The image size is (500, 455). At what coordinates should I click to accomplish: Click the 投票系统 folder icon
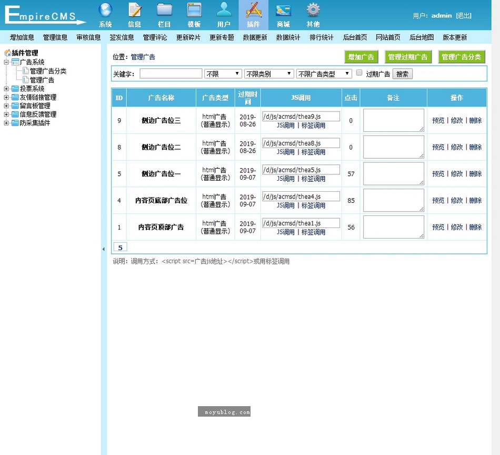[15, 88]
